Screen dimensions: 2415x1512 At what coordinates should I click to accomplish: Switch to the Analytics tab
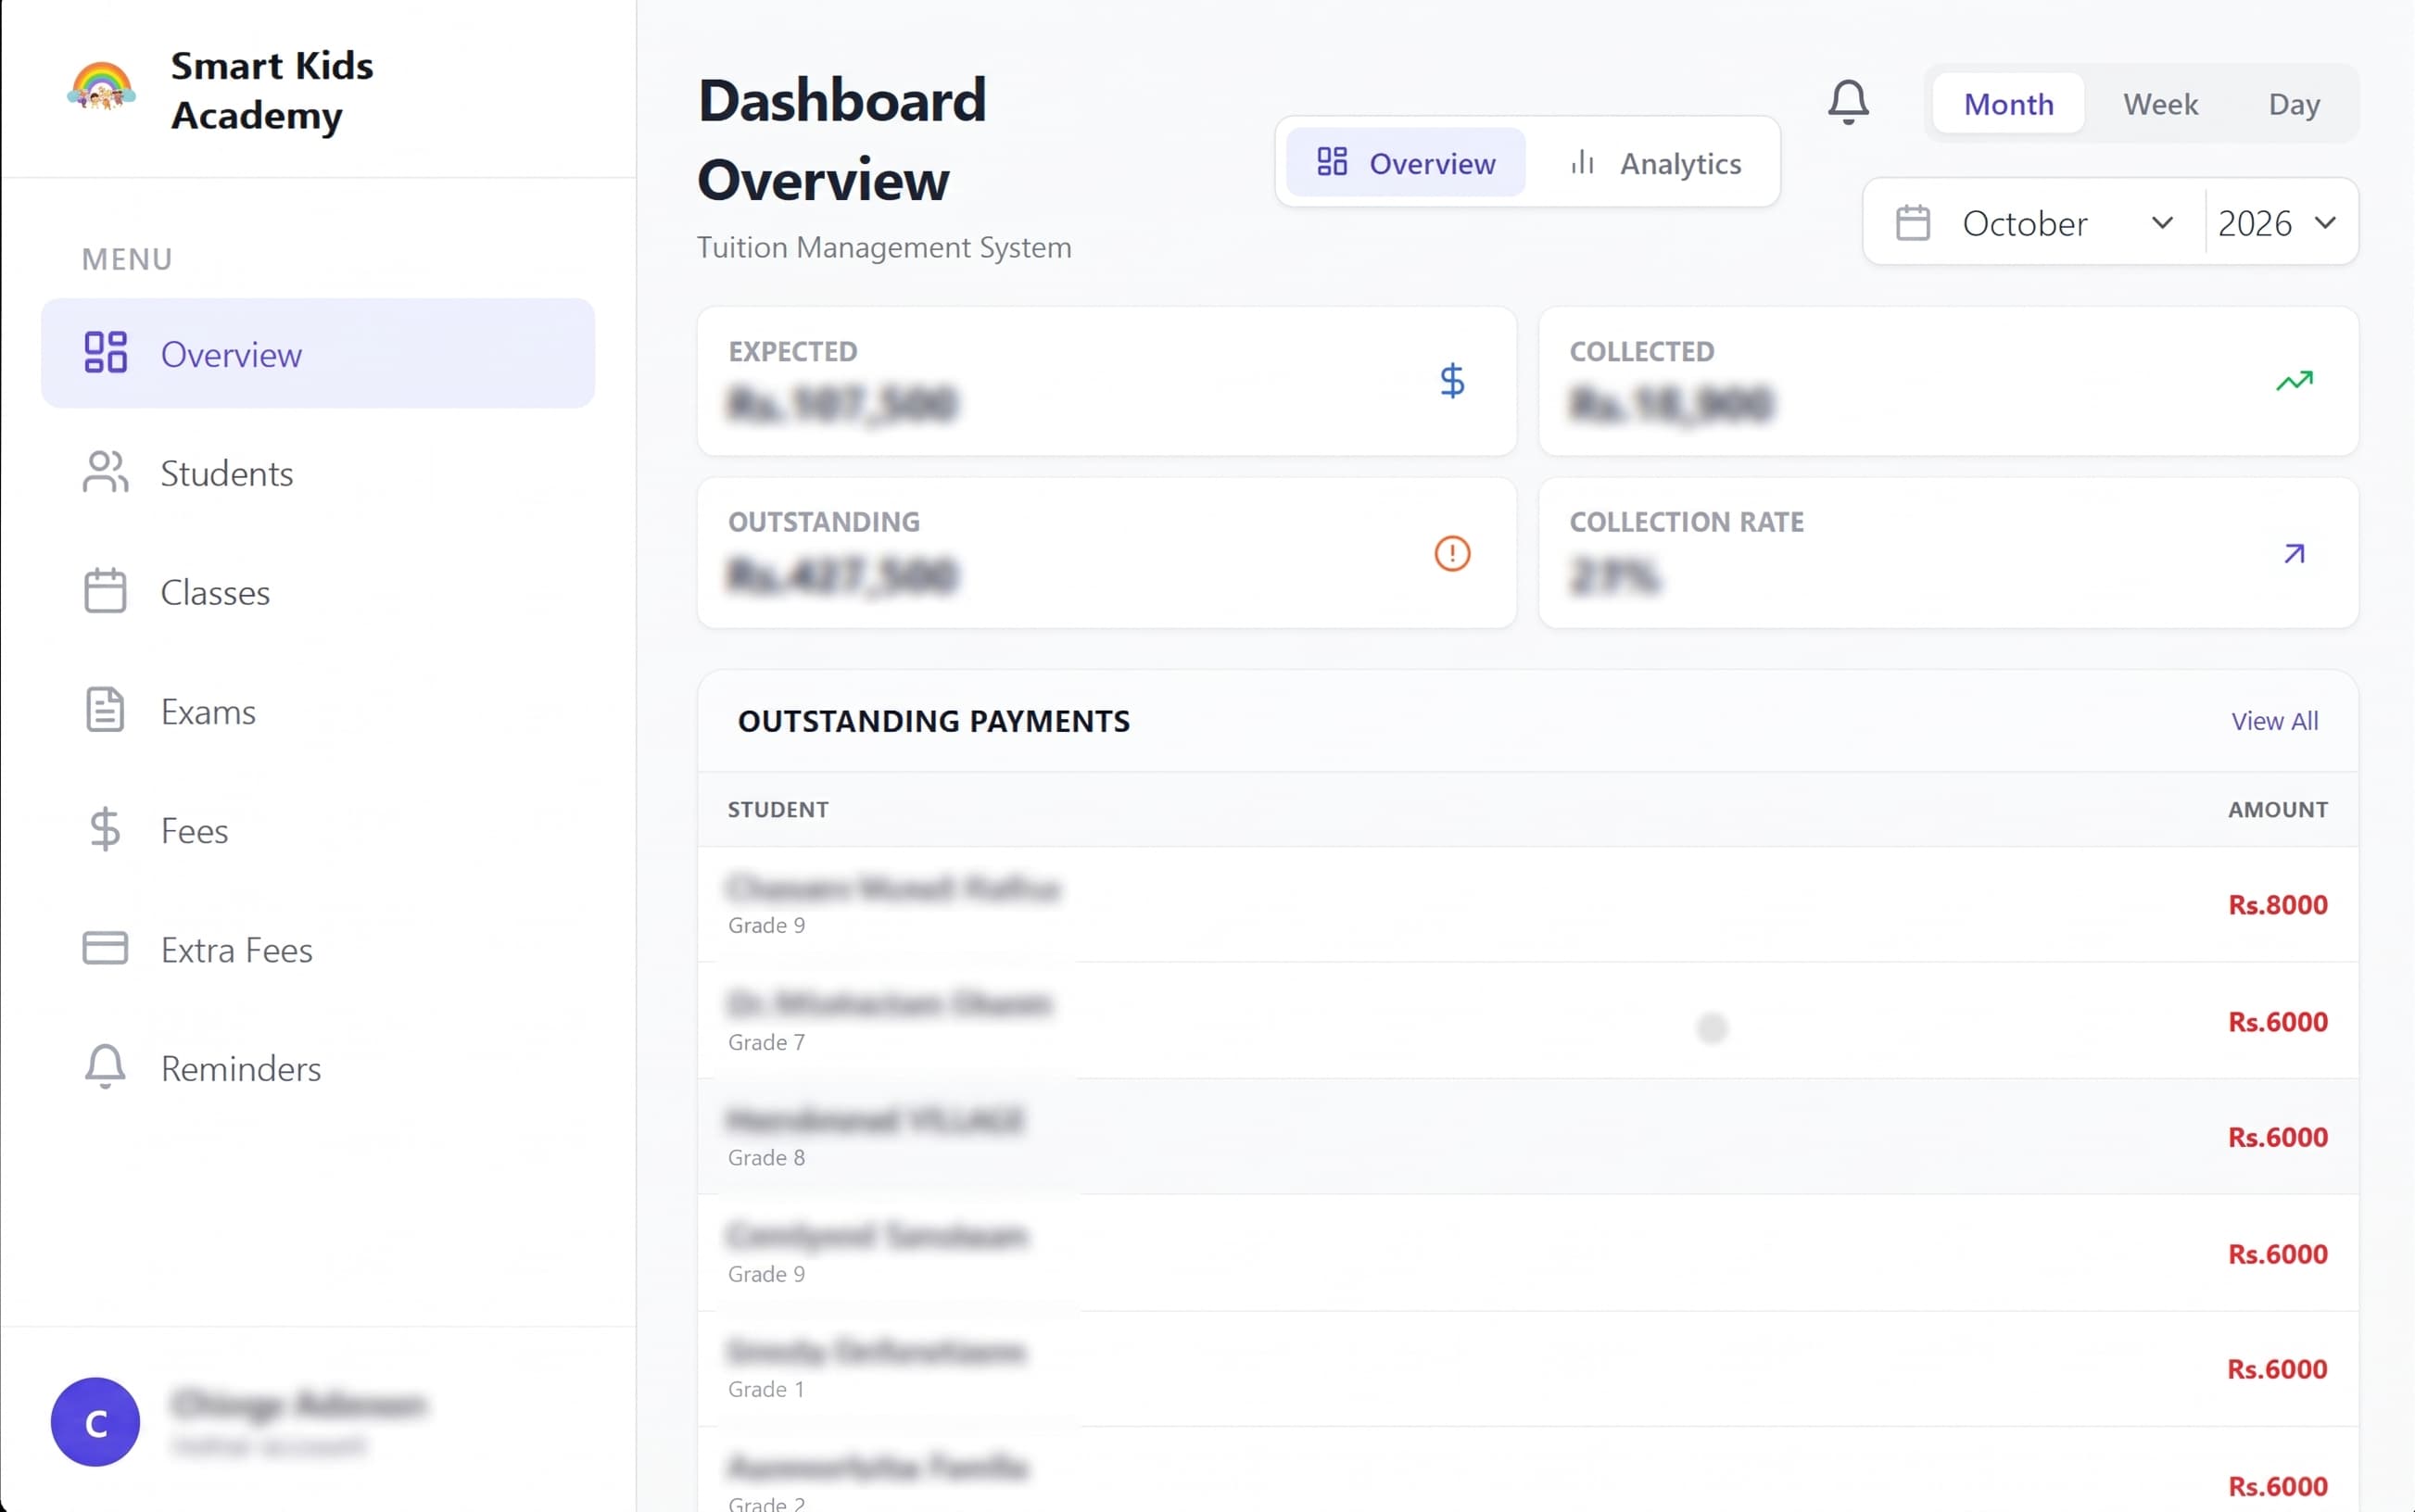[1655, 162]
